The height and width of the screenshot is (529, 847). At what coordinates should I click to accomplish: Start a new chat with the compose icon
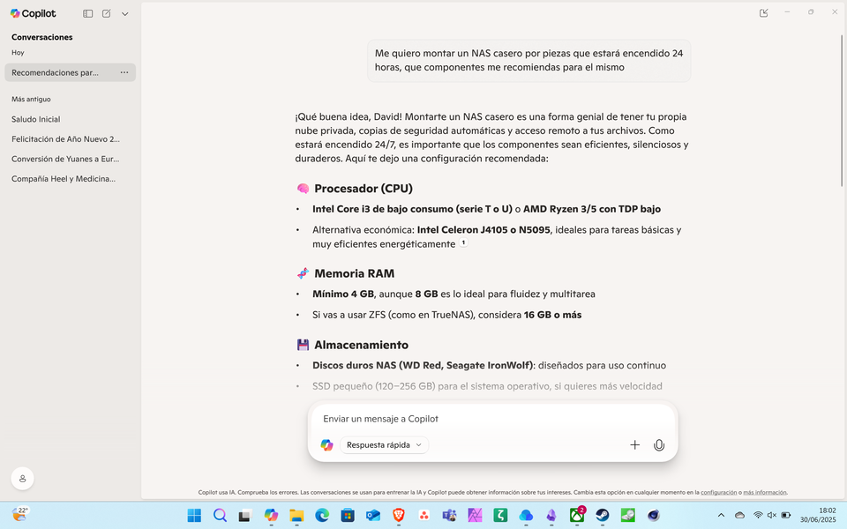coord(107,13)
